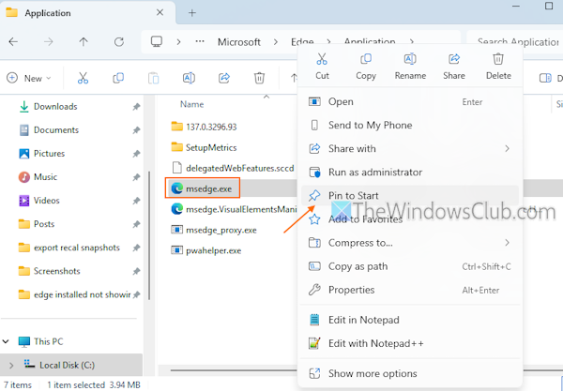Select msedge.VisualElementsManifest file
Viewport: 563px width, 391px height.
[x=234, y=209]
